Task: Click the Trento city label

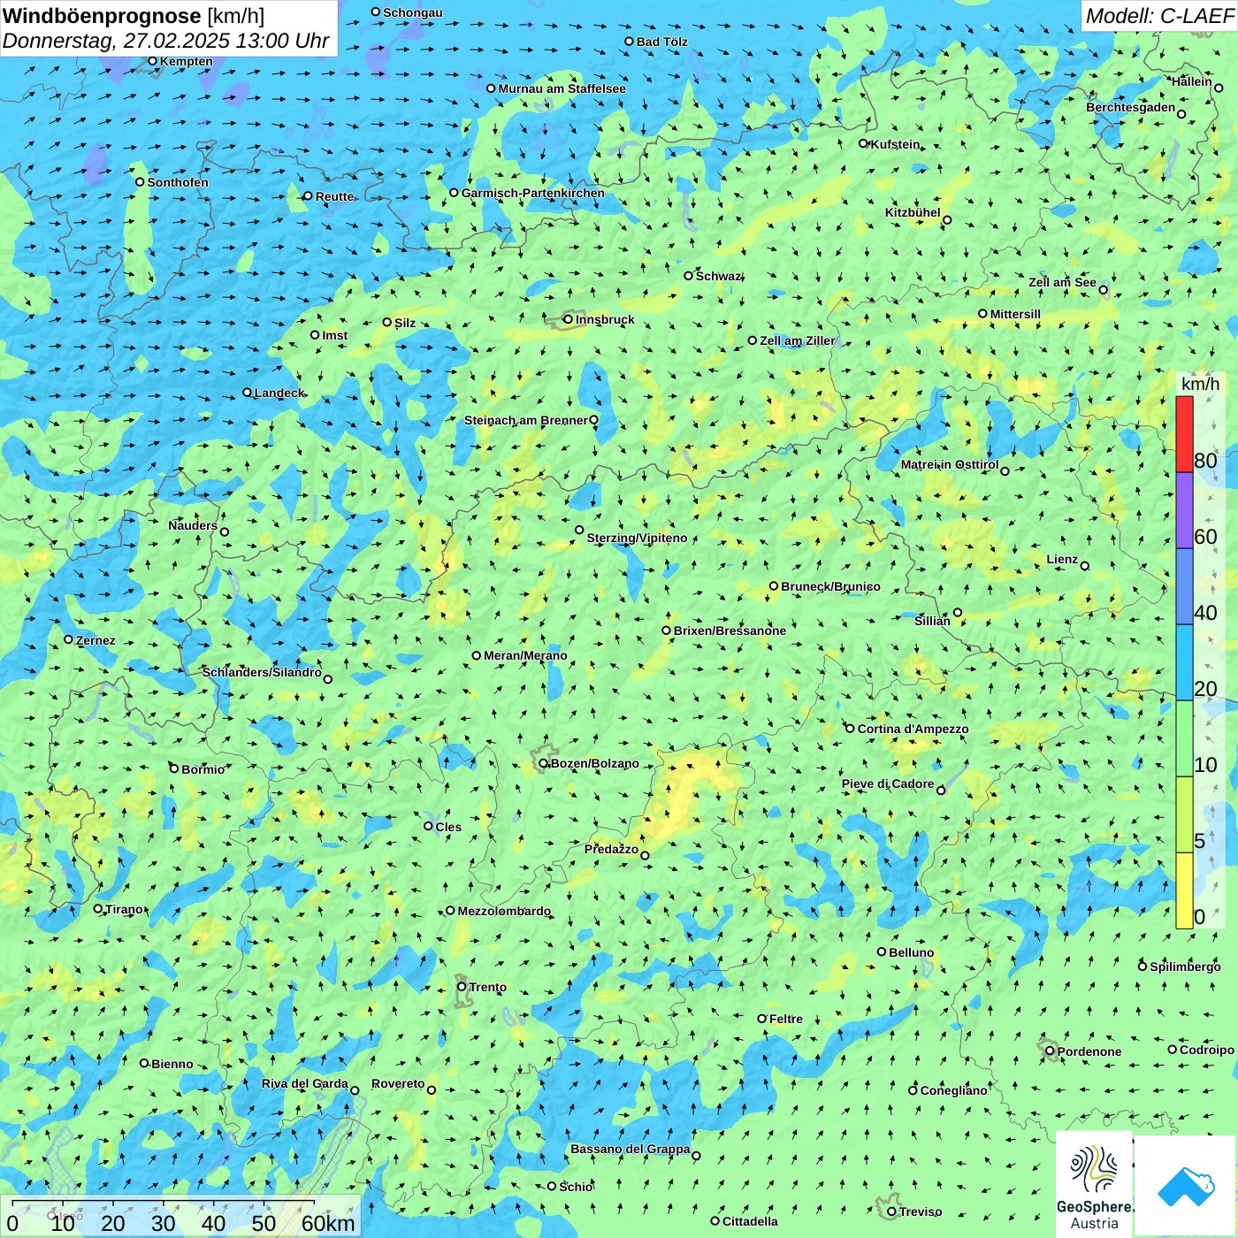Action: (488, 987)
